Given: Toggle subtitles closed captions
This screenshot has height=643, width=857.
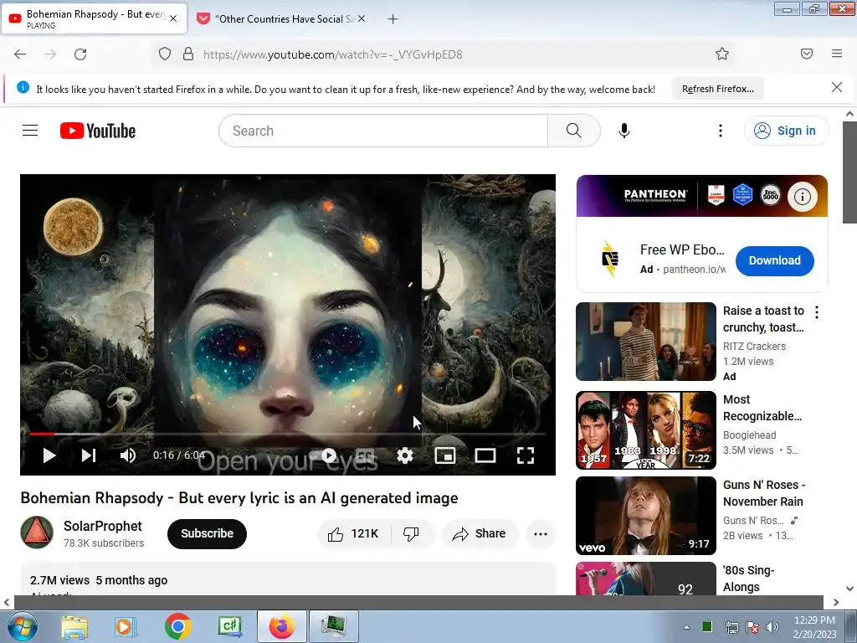Looking at the screenshot, I should 365,455.
